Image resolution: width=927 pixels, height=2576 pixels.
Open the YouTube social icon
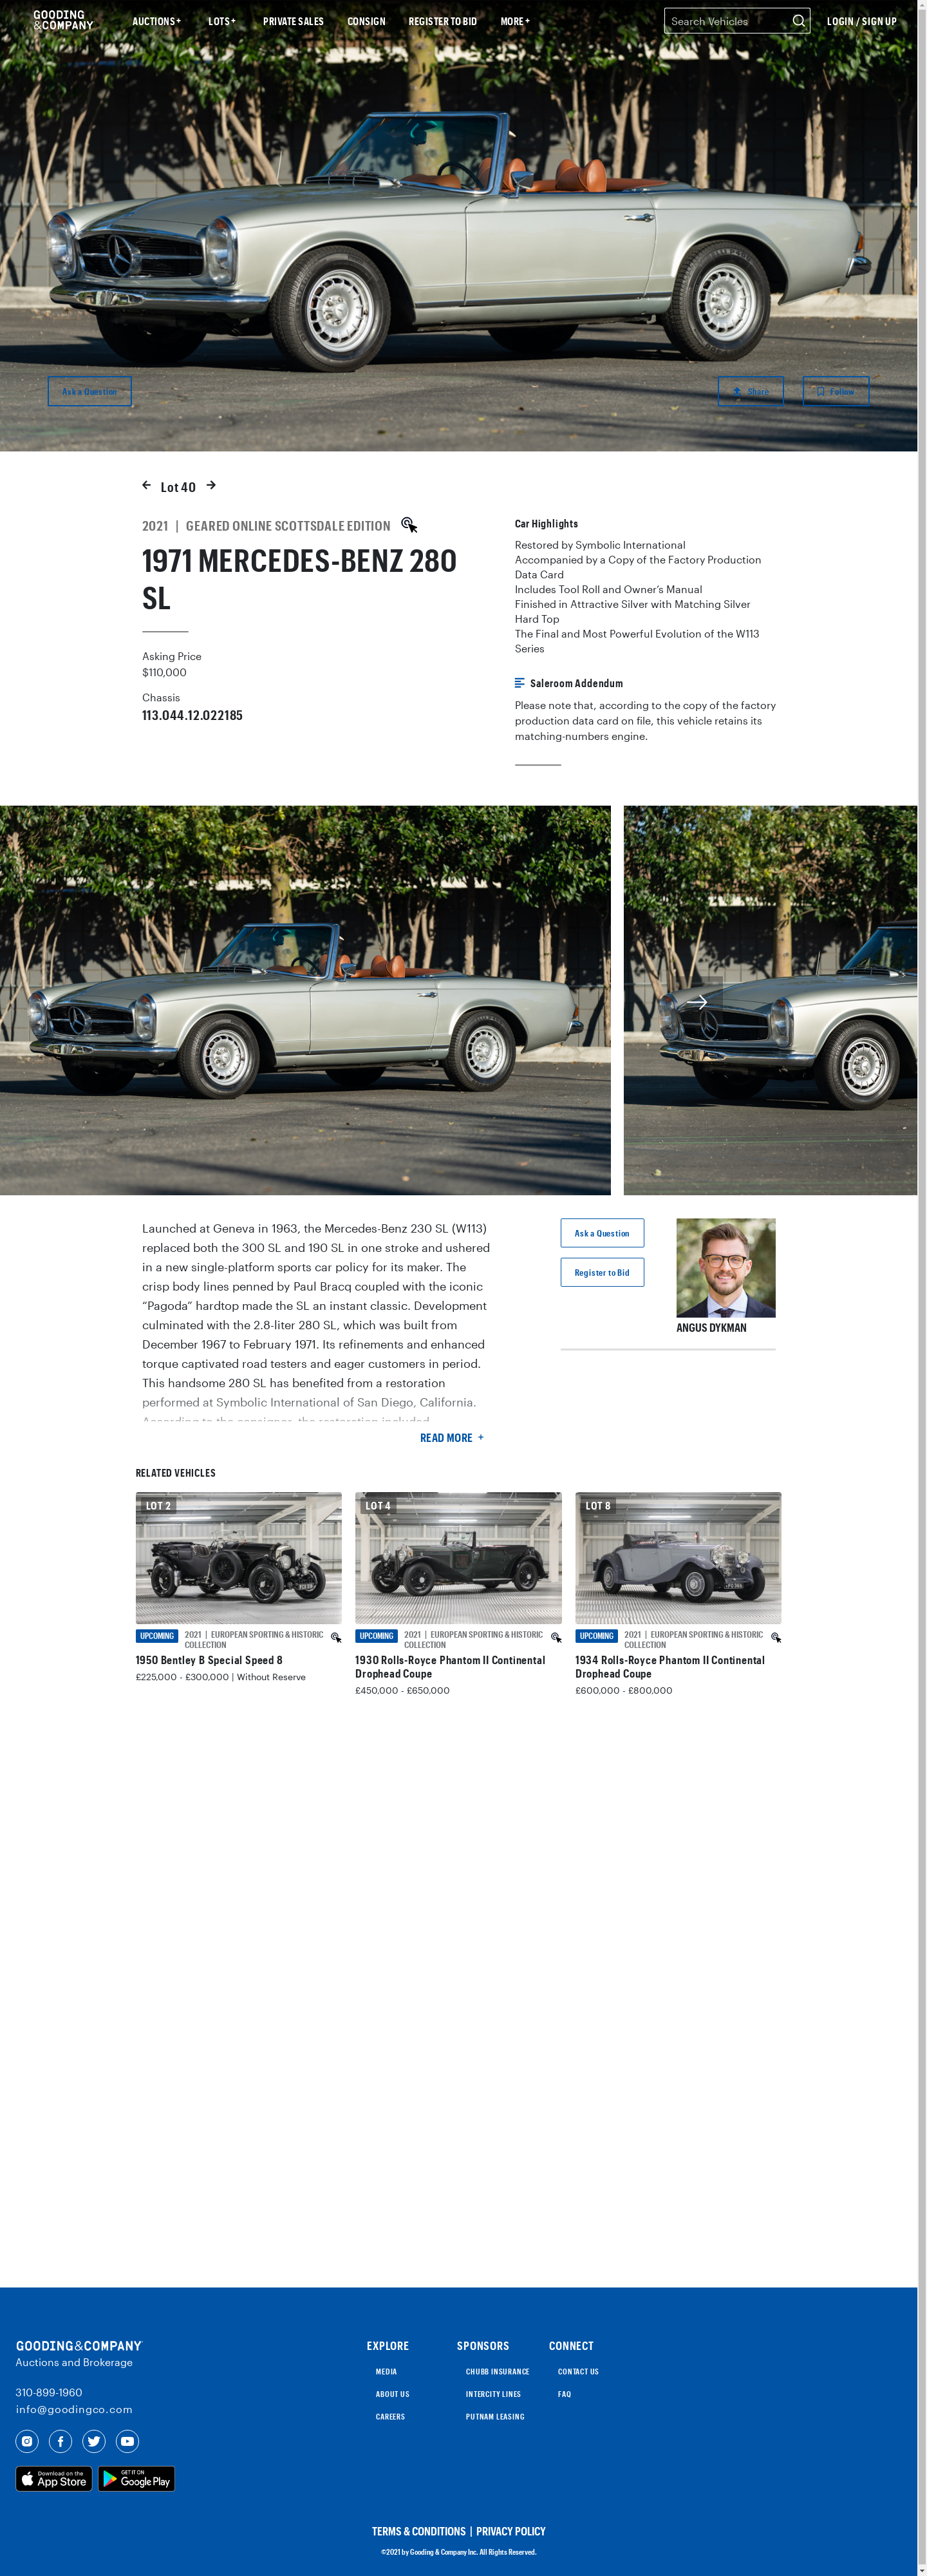(127, 2441)
